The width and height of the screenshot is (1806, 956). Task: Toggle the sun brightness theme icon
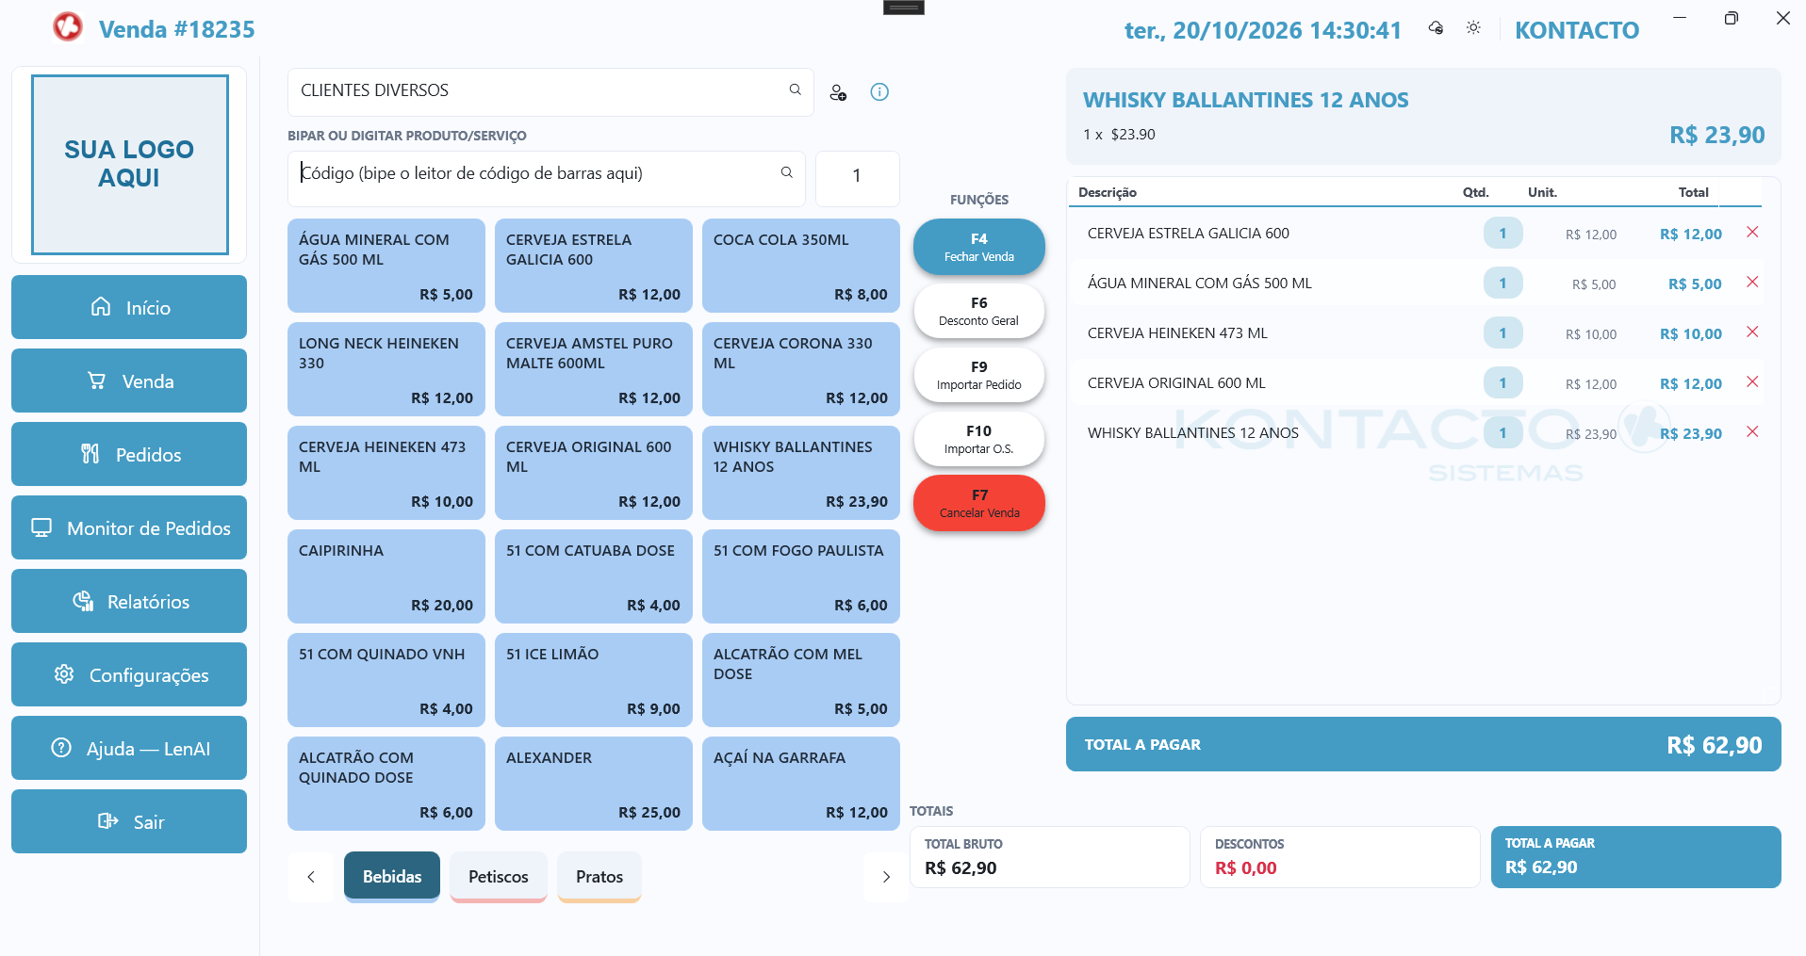(1473, 28)
